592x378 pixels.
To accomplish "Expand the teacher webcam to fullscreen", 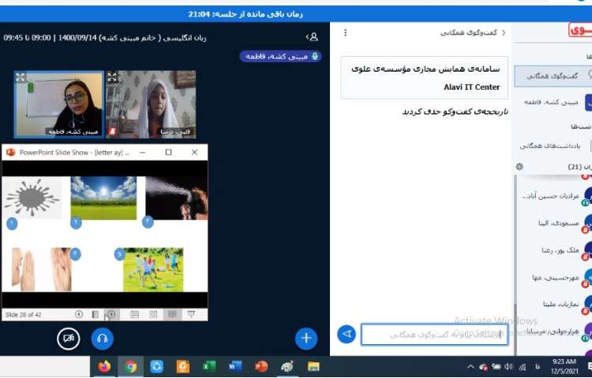I will 21,77.
